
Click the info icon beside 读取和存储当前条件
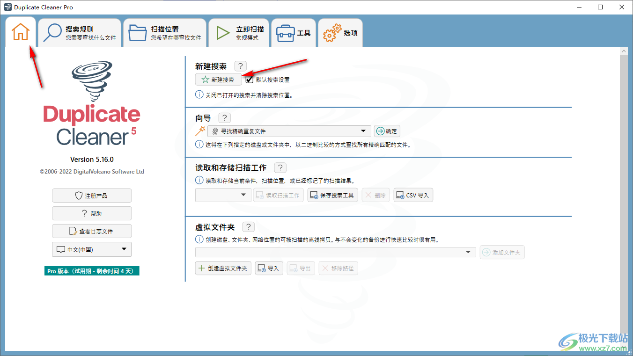coord(199,181)
